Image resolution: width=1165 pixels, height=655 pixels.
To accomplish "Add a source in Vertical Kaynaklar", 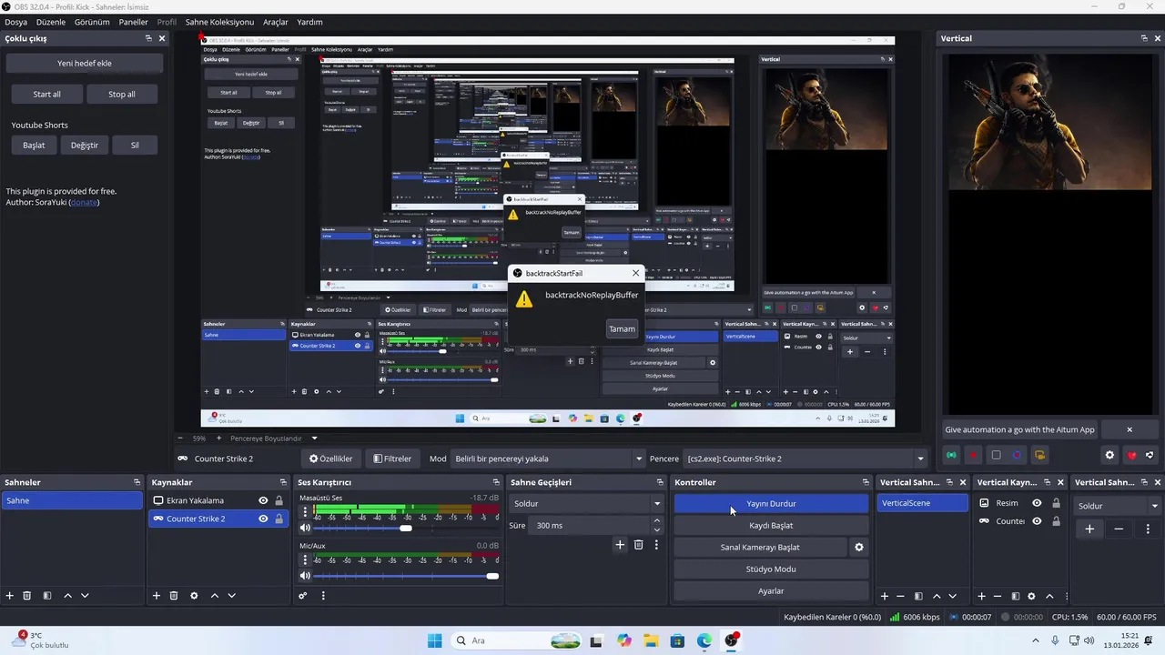I will [981, 596].
